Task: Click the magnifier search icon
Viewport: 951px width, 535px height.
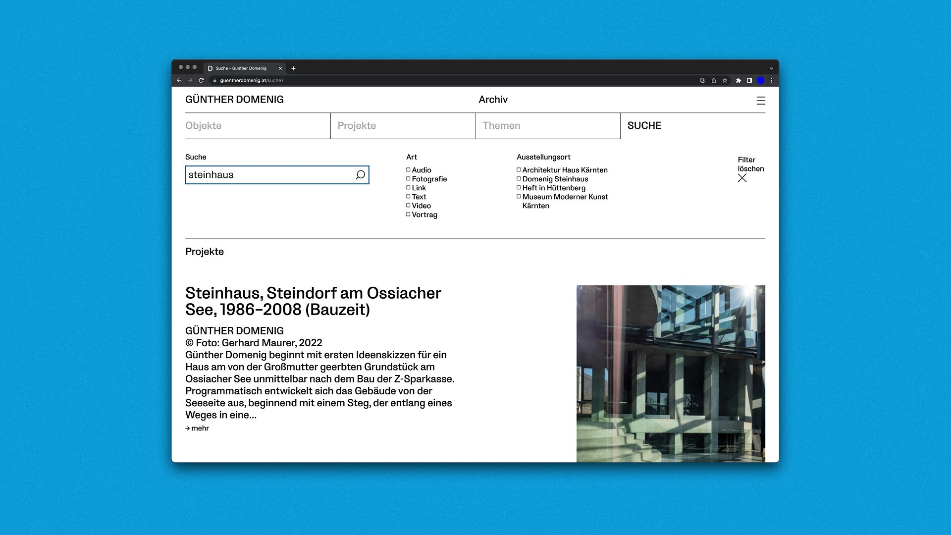Action: click(x=360, y=175)
